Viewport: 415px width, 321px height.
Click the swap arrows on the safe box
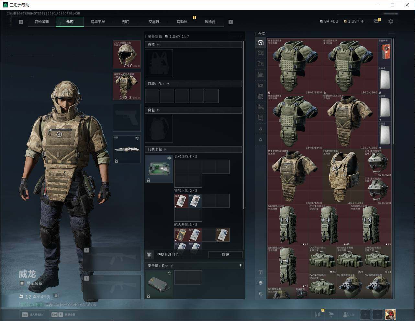[169, 273]
